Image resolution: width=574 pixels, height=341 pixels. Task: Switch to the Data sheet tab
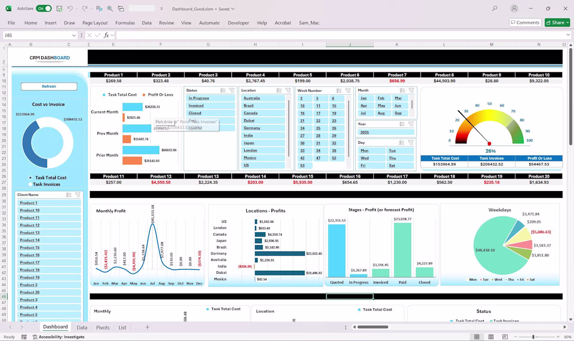pyautogui.click(x=82, y=327)
